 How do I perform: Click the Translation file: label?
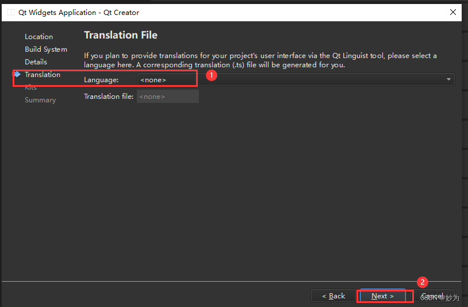click(x=109, y=97)
